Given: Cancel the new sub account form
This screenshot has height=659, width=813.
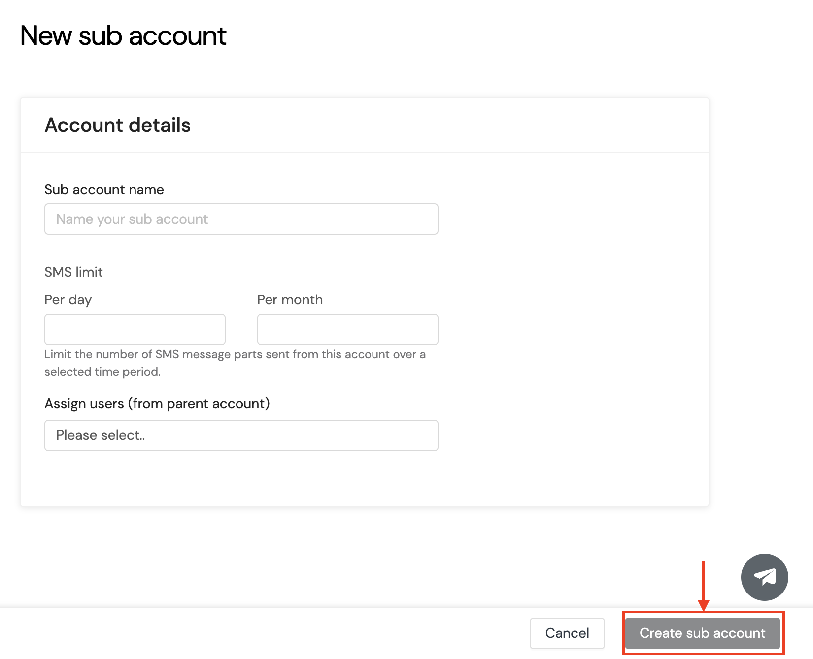Looking at the screenshot, I should (567, 633).
